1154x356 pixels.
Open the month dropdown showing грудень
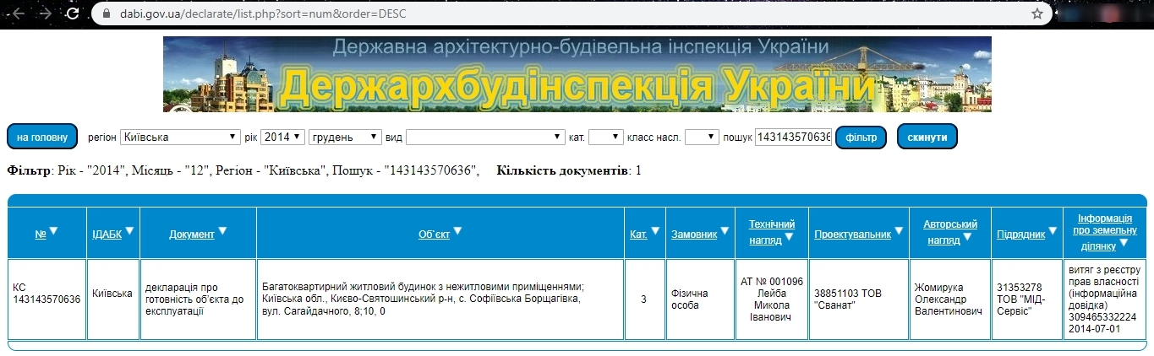[x=346, y=137]
